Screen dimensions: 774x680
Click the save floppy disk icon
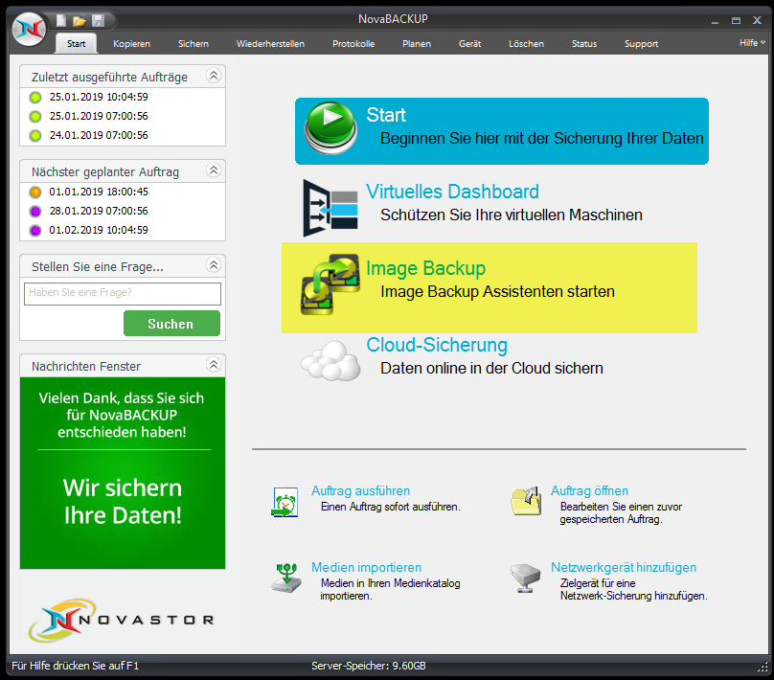[98, 20]
